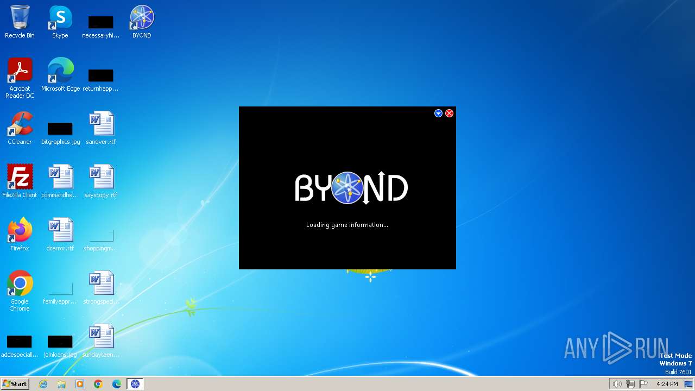The height and width of the screenshot is (391, 695).
Task: Launch the Firefox desktop shortcut
Action: point(20,235)
